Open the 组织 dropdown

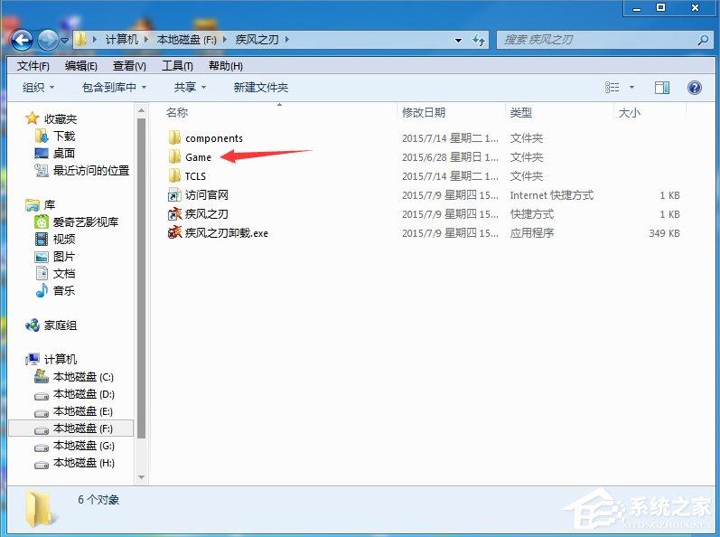click(x=39, y=88)
